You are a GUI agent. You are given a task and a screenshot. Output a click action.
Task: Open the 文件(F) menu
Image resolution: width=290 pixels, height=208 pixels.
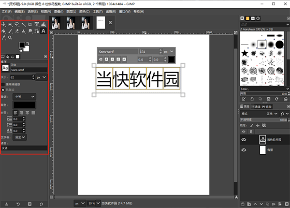7,12
